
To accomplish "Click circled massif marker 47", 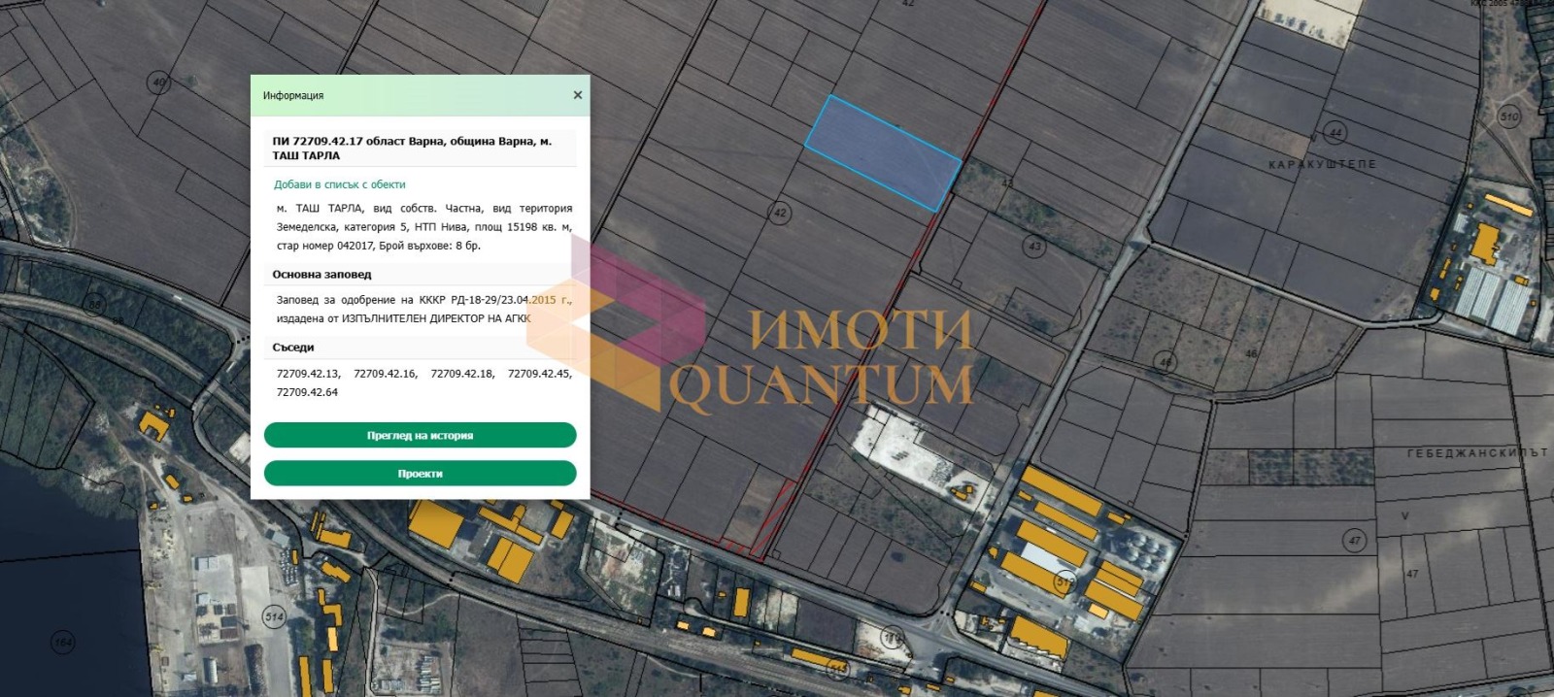I will pos(1355,541).
